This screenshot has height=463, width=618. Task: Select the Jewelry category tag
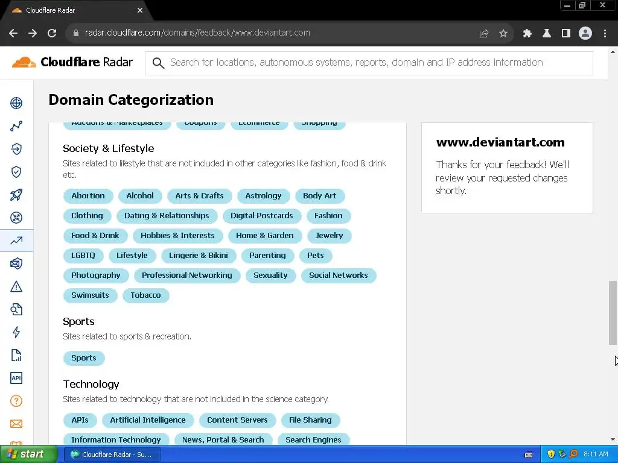point(329,236)
